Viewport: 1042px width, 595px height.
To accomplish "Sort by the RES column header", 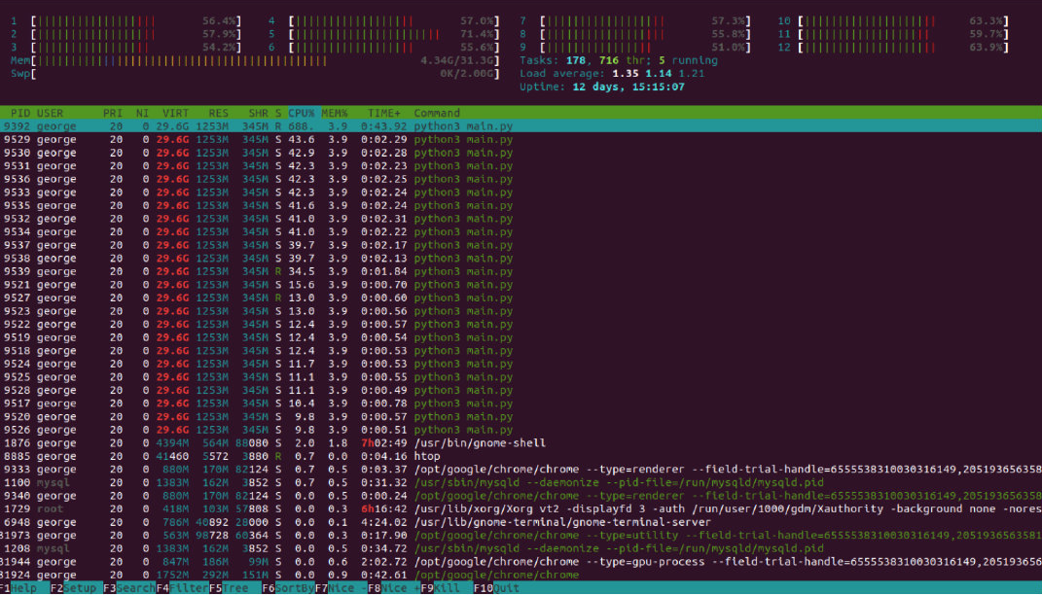I will pos(218,113).
